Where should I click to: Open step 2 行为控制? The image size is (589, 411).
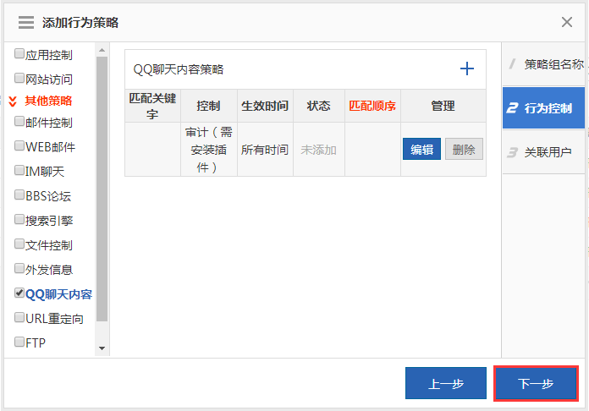[x=544, y=108]
